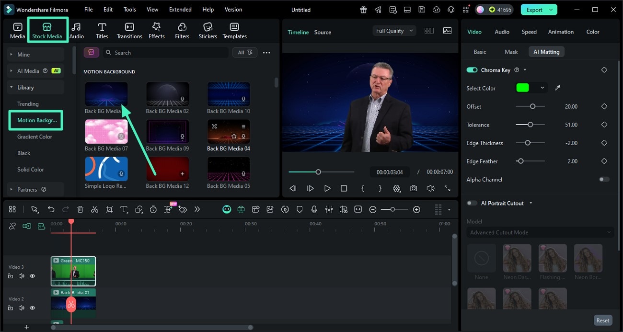Click the delete trash icon in timeline toolbar

80,209
